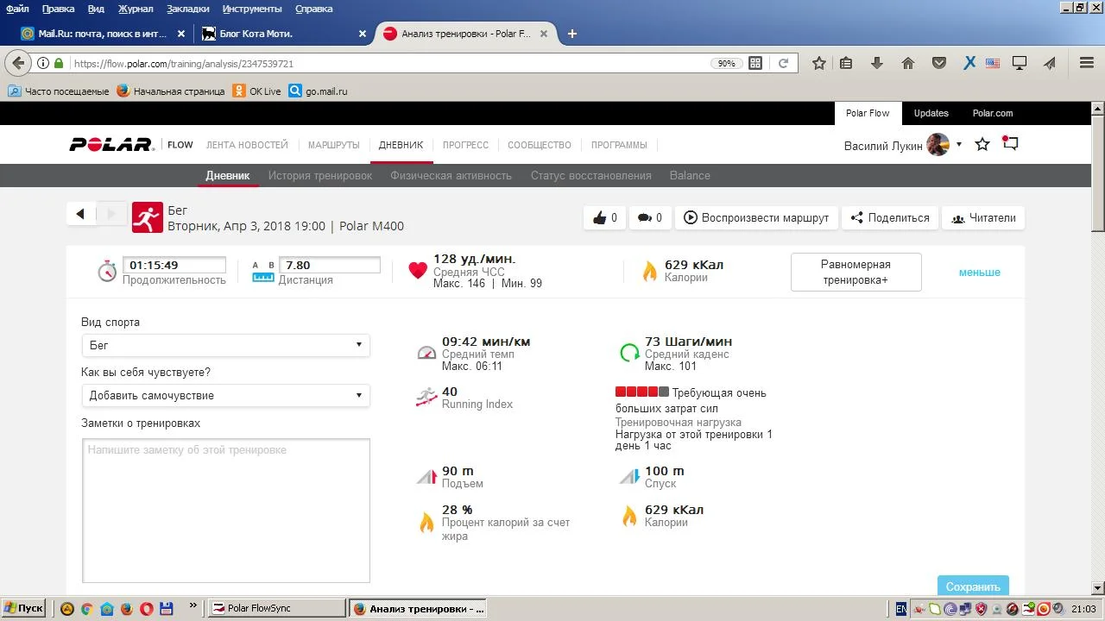Open Google Chrome from quick launch
Viewport: 1105px width, 621px height.
pyautogui.click(x=86, y=609)
